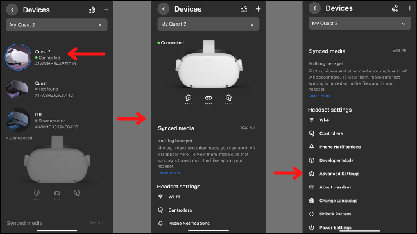Open the Learn more link in the right panel
417x234 pixels.
(319, 96)
